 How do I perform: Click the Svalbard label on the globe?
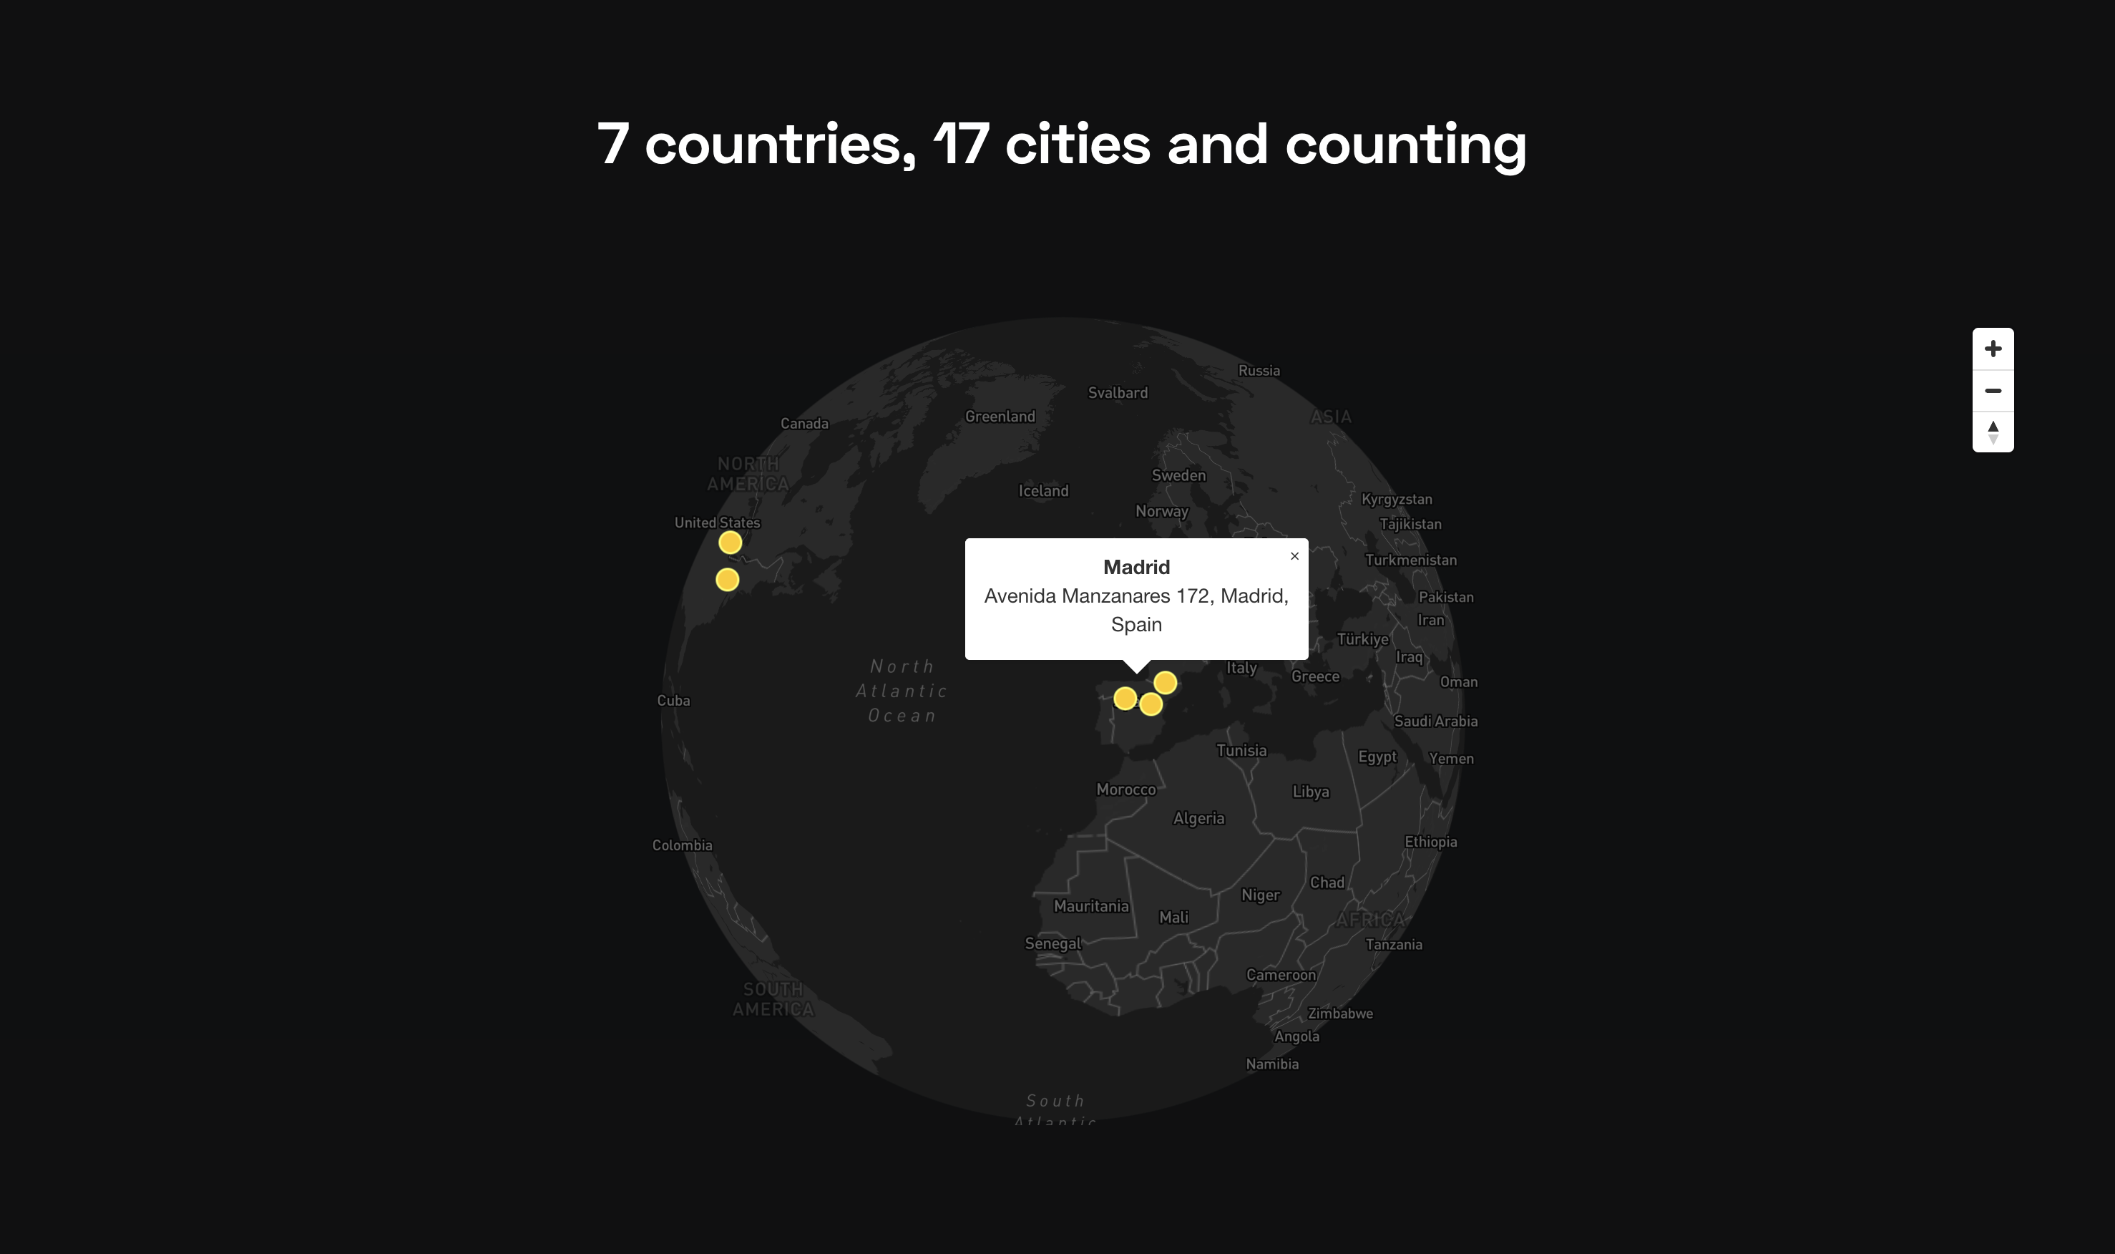[x=1118, y=393]
